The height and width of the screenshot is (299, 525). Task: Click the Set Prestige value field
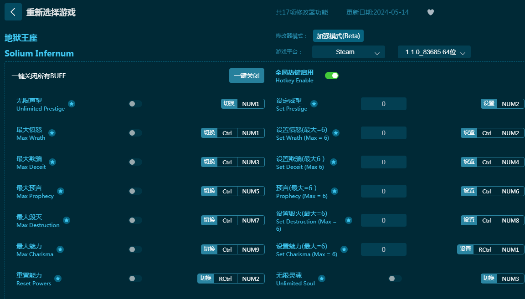384,104
